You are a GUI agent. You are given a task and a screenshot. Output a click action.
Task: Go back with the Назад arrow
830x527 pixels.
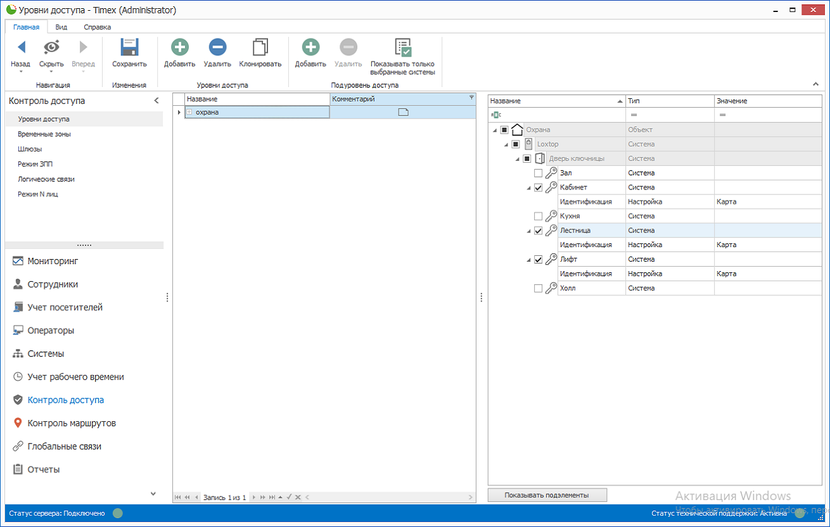[x=21, y=48]
